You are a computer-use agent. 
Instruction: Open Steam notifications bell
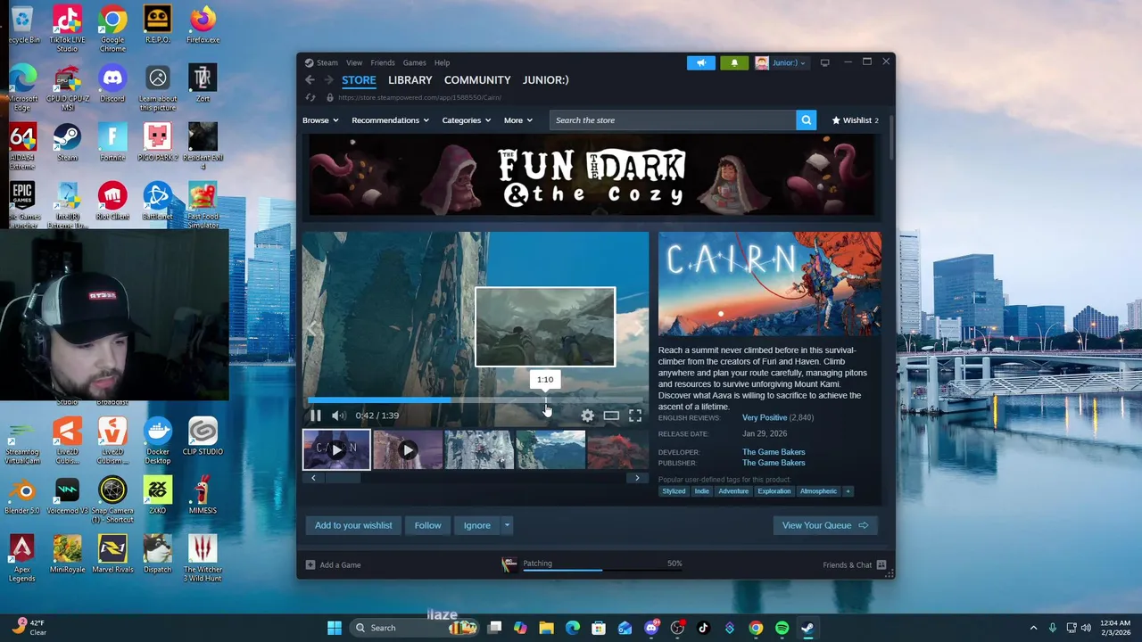pos(734,62)
